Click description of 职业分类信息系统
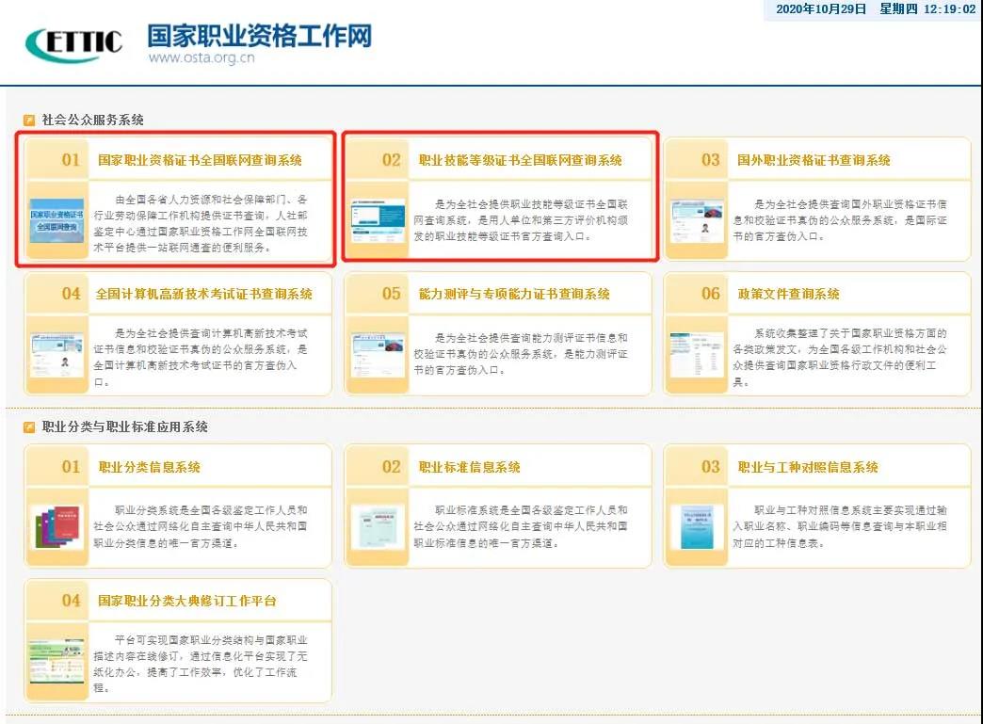 point(201,526)
